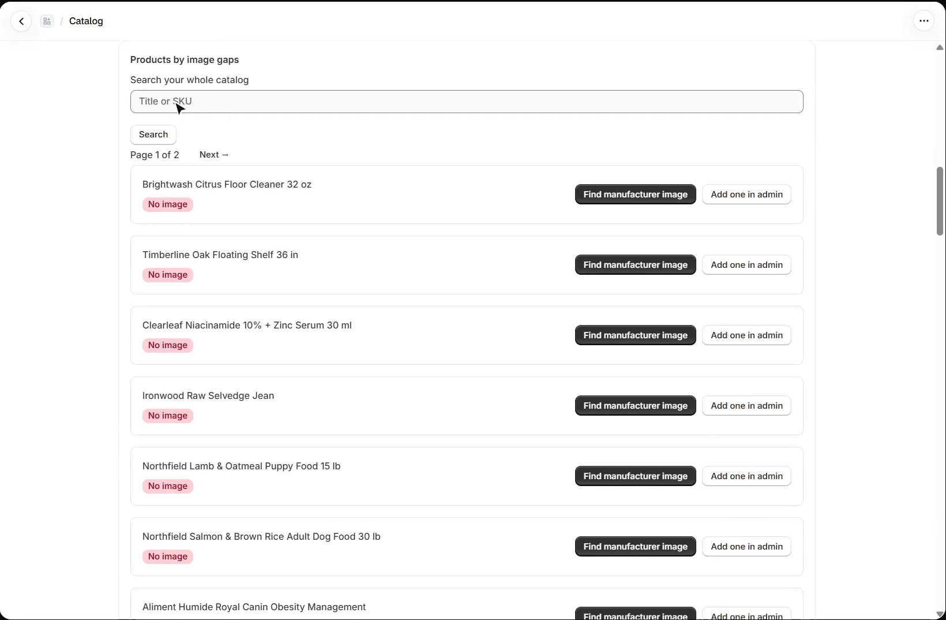Find manufacturer image for Northfield Salmon Dog Food
Screen dimensions: 946x620
click(x=635, y=547)
